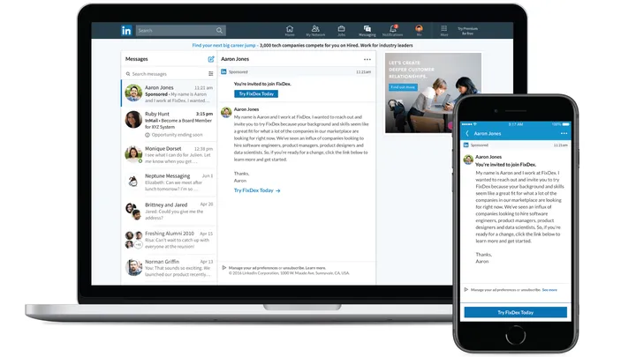Click the LinkedIn logo icon

pos(126,30)
